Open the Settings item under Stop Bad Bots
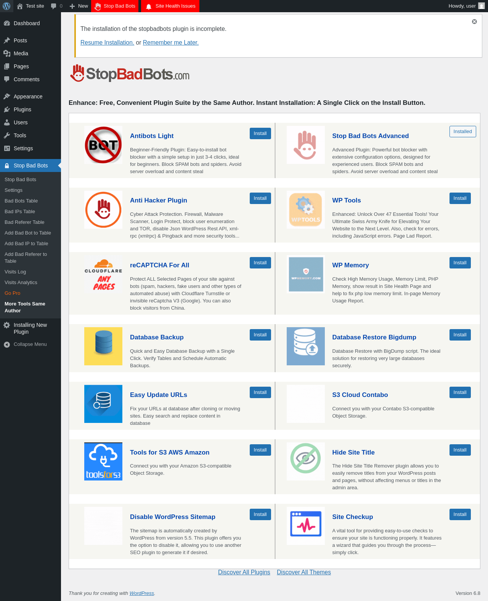488x601 pixels. [x=13, y=190]
